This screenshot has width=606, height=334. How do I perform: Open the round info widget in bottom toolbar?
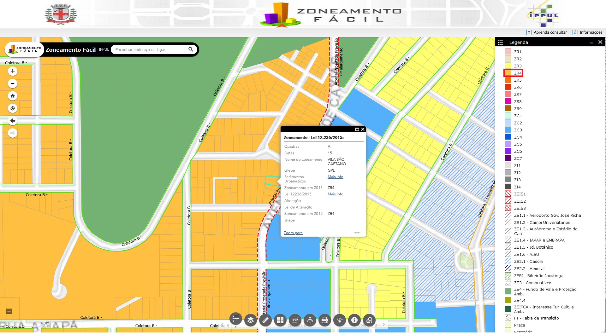354,320
